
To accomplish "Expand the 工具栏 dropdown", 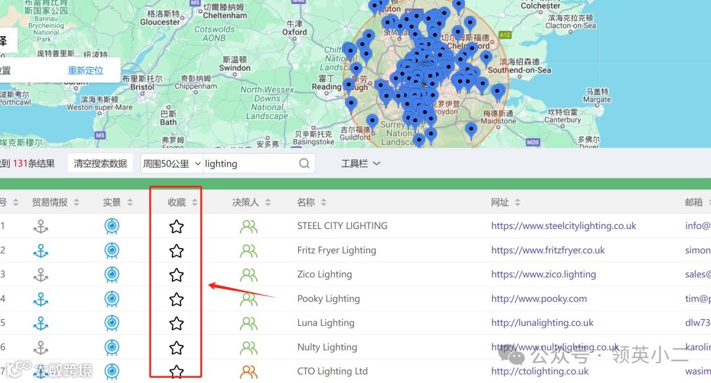I will 361,164.
